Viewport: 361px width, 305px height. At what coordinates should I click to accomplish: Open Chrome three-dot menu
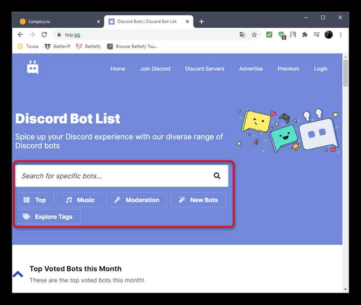(341, 35)
